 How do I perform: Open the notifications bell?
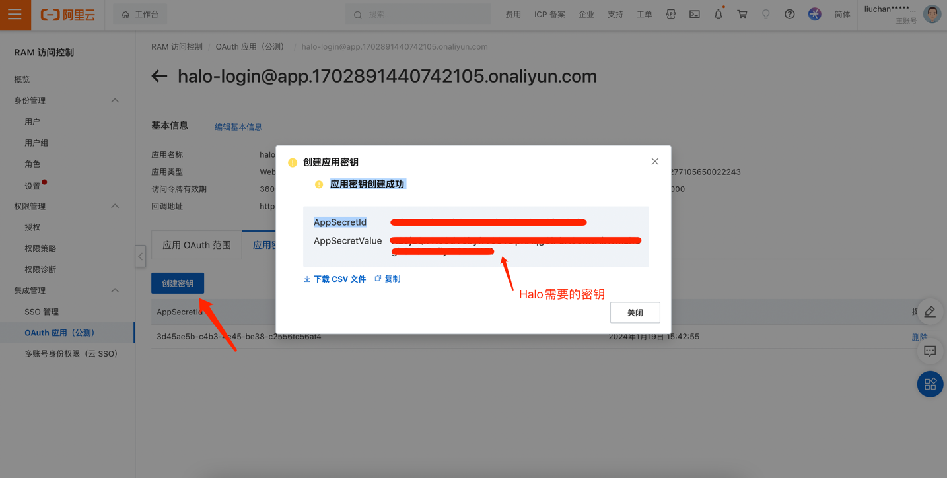pyautogui.click(x=719, y=14)
